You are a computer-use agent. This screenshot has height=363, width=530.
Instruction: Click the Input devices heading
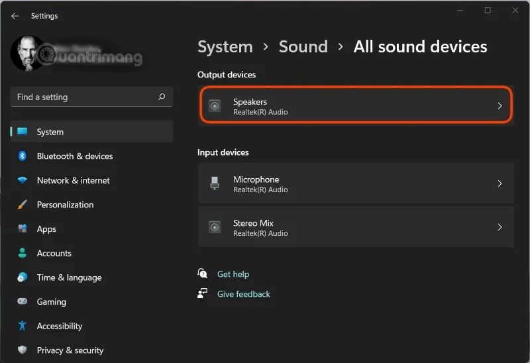click(223, 152)
